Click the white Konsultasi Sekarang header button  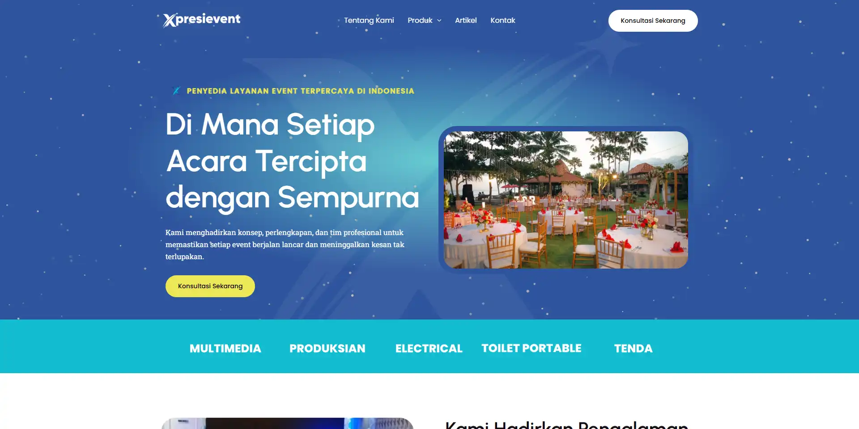653,21
